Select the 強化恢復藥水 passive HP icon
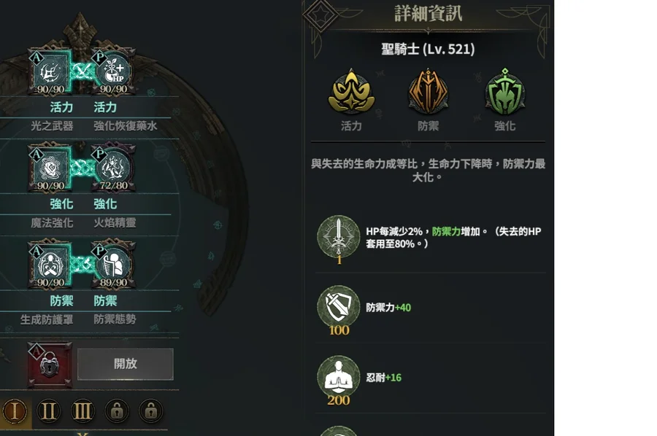This screenshot has width=657, height=436. (x=114, y=72)
